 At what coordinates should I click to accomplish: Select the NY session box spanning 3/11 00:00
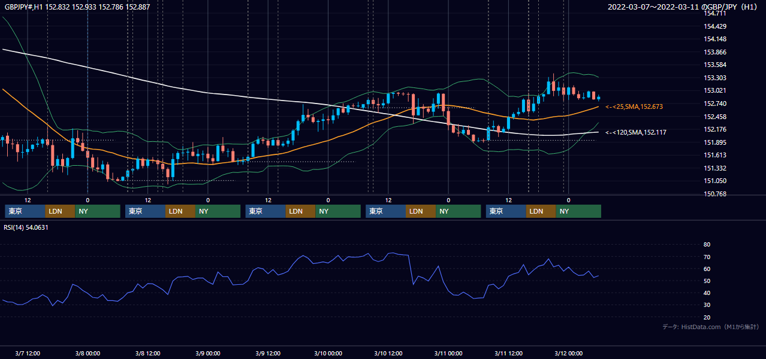coord(459,211)
